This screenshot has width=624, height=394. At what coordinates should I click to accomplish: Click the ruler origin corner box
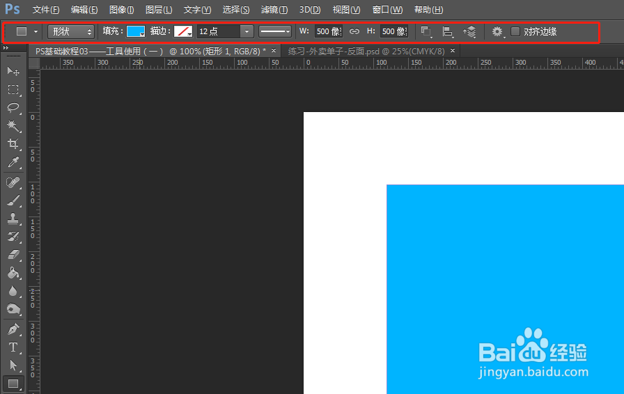point(34,63)
